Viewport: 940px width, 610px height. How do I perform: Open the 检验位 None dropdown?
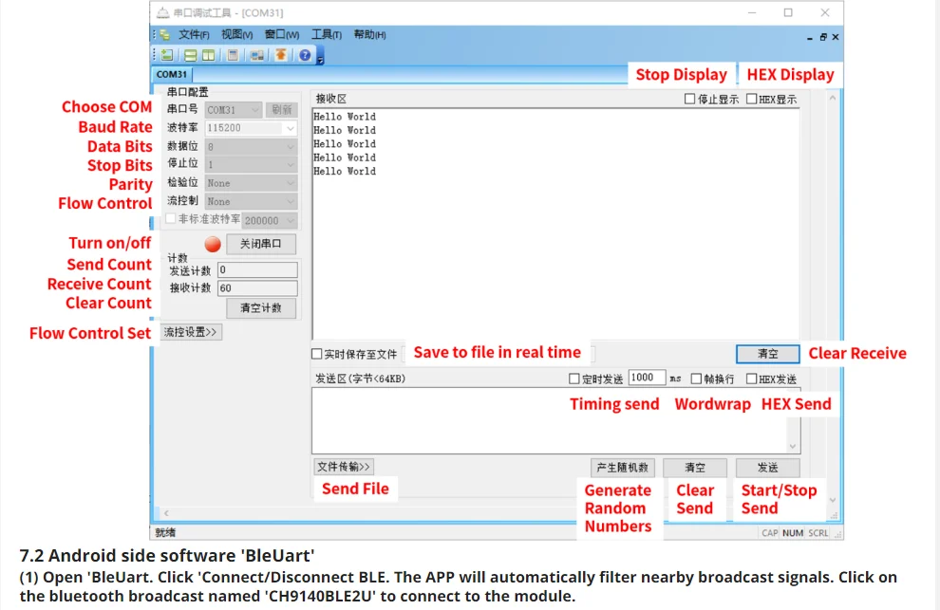(251, 183)
